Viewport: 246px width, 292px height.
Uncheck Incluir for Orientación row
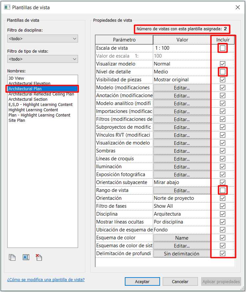click(x=223, y=198)
